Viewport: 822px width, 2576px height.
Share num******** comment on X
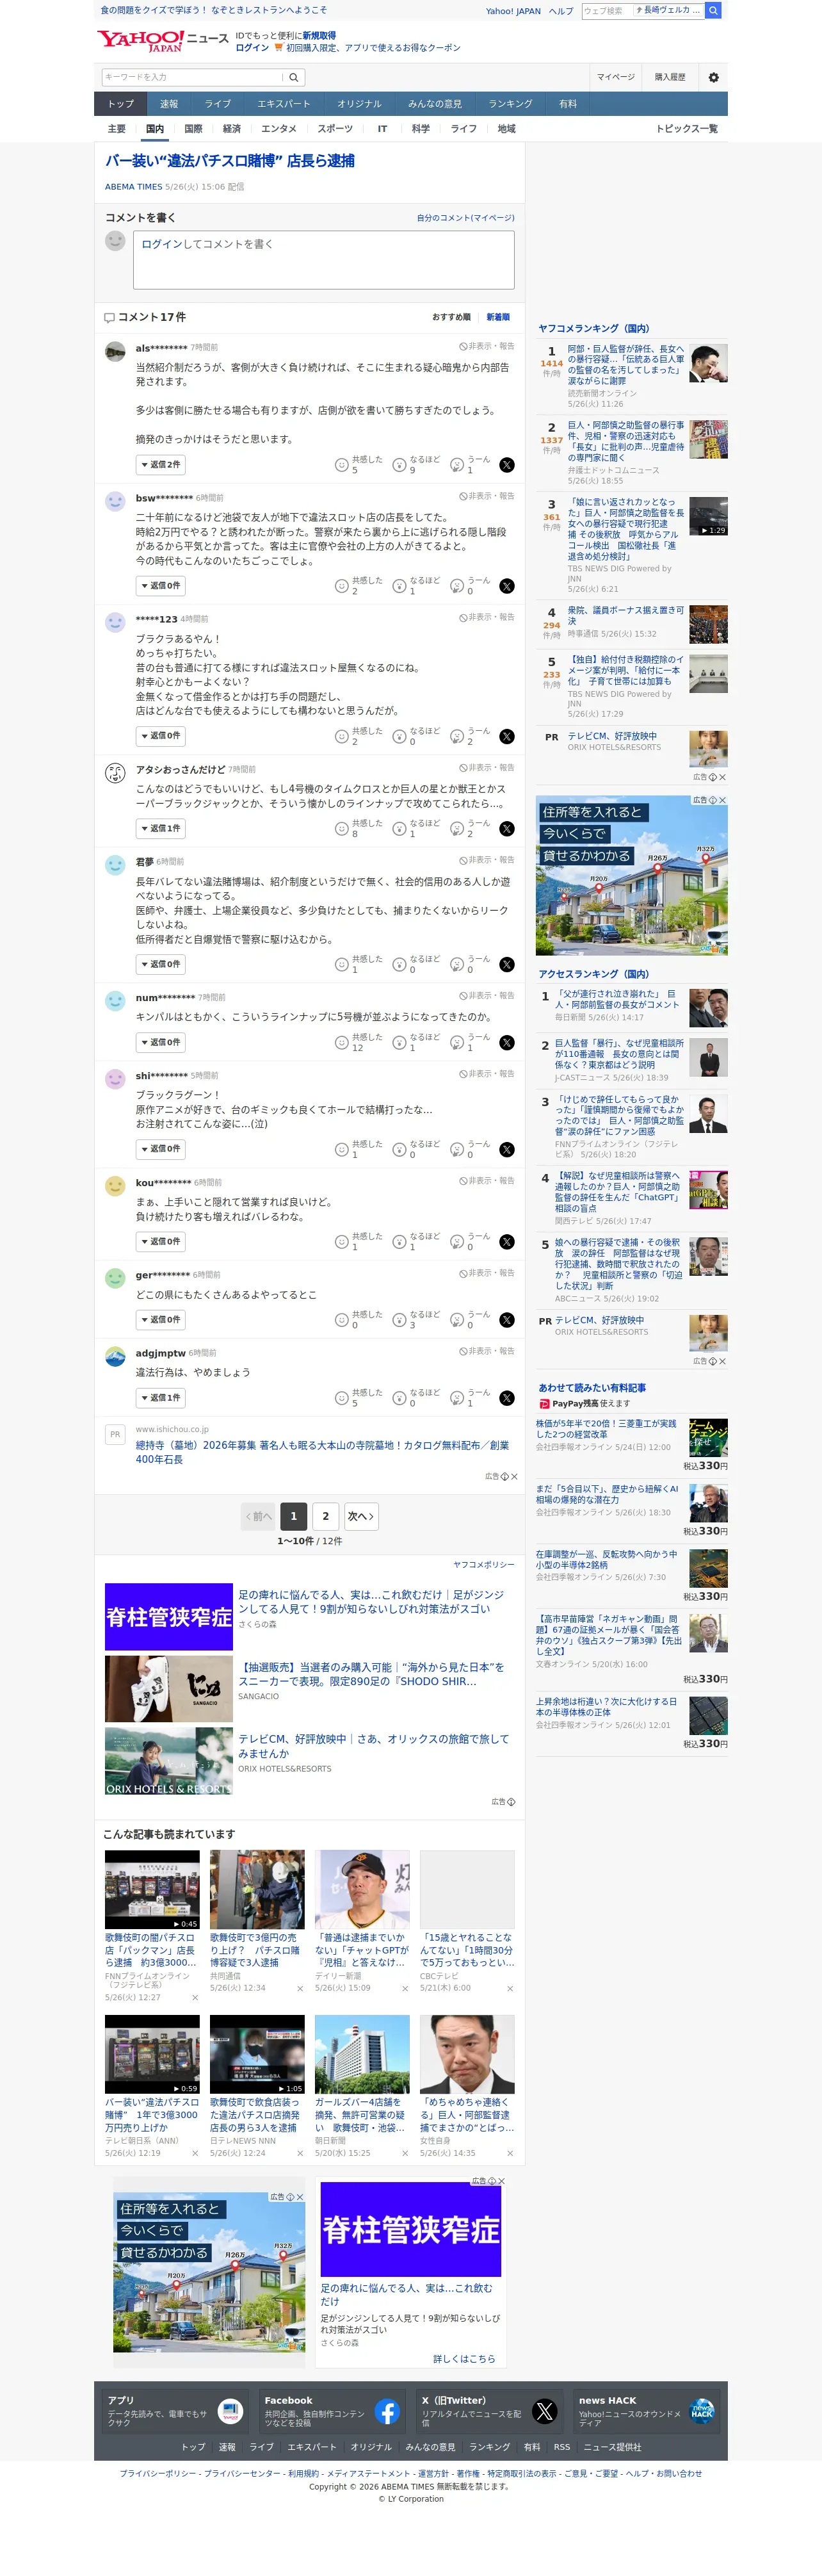coord(507,1042)
